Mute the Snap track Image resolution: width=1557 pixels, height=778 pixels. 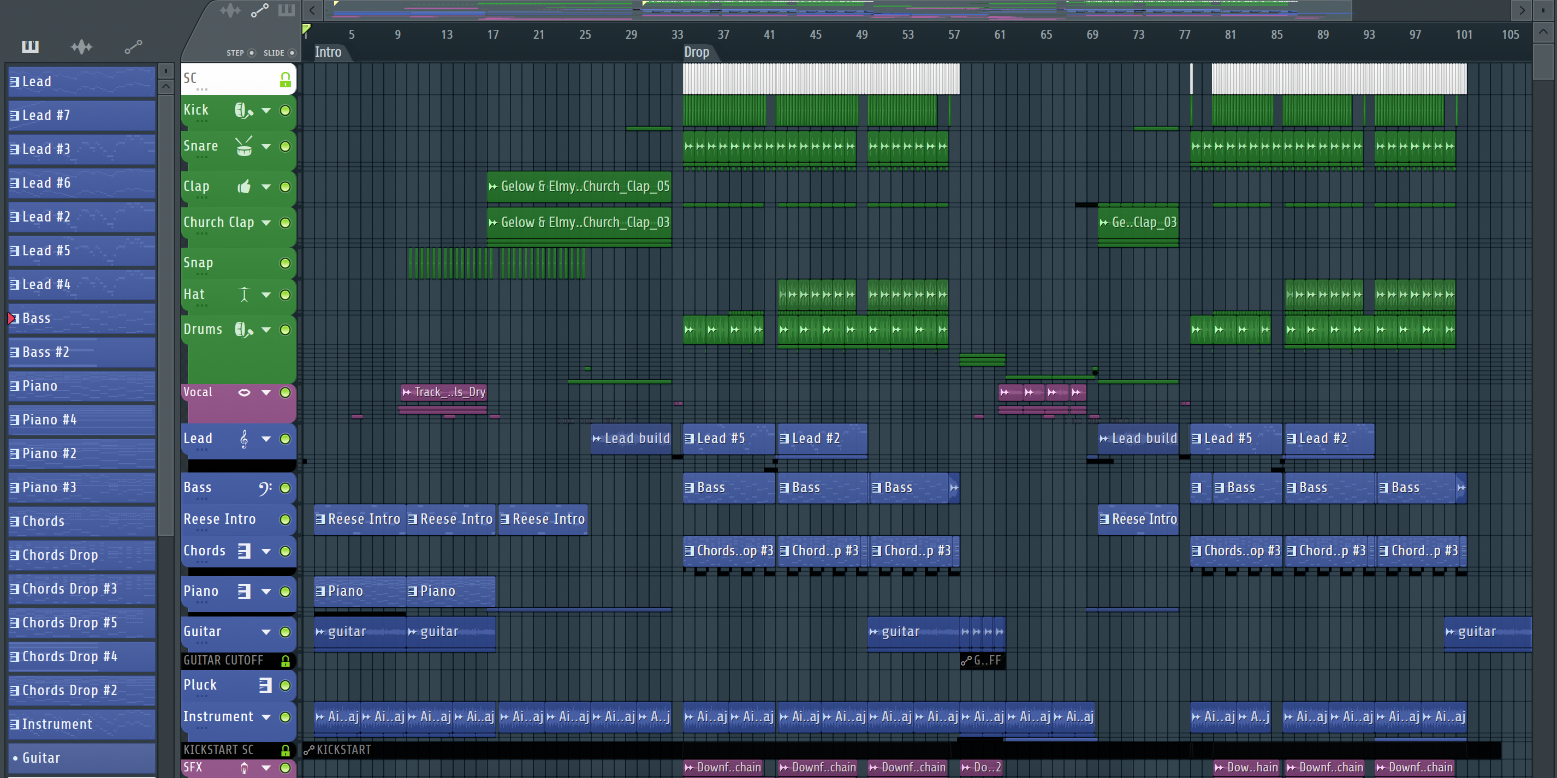pos(284,263)
